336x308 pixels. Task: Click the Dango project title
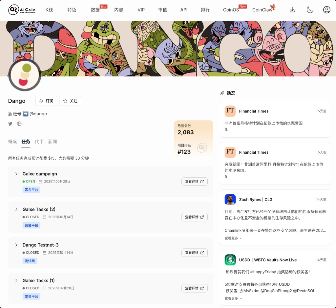(x=17, y=101)
